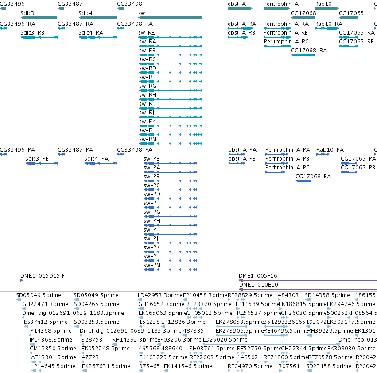Select EST label EK267631.5prime
The image size is (377, 373).
pos(106,366)
